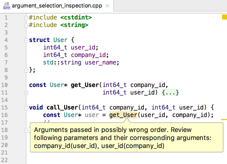The height and width of the screenshot is (164, 227).
Task: Toggle fold marker beside #include <cstdint>
Action: [x=26, y=18]
